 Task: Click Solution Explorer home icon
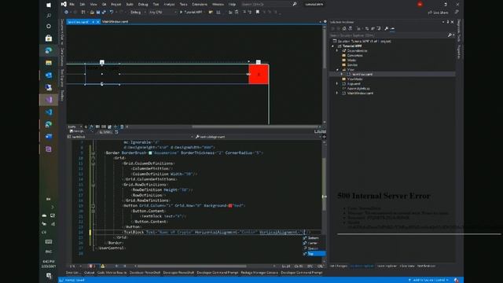[344, 28]
